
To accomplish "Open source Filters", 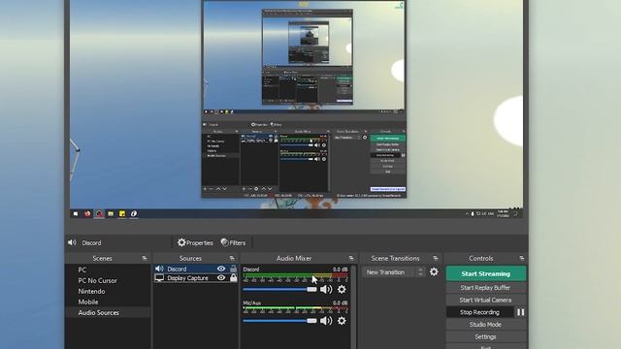I will [x=233, y=242].
